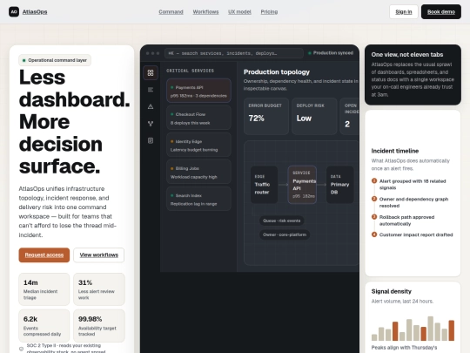
Task: Select the Identity Edge service card
Action: (198, 145)
